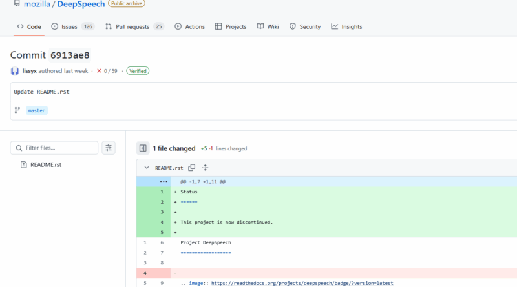517x287 pixels.
Task: Focus the Filter files search field
Action: coord(54,148)
